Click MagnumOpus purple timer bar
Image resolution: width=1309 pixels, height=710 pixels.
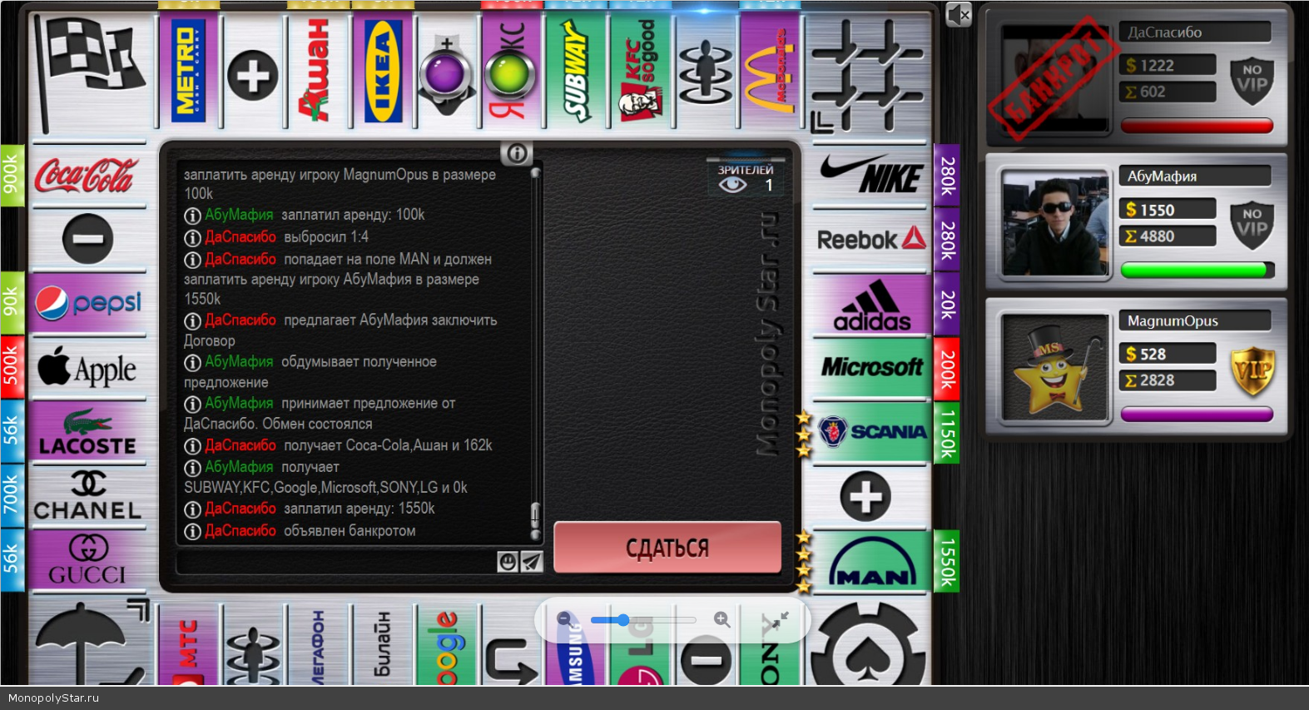1197,415
